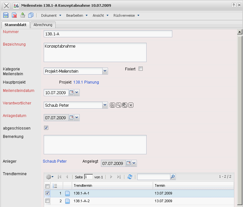Image resolution: width=243 pixels, height=207 pixels.
Task: Click the delete document icon with red X
Action: (14, 15)
